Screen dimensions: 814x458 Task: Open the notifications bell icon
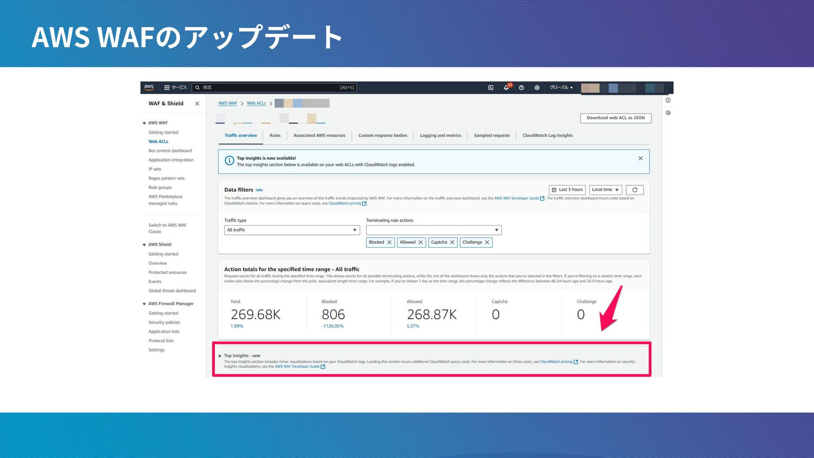pos(506,88)
